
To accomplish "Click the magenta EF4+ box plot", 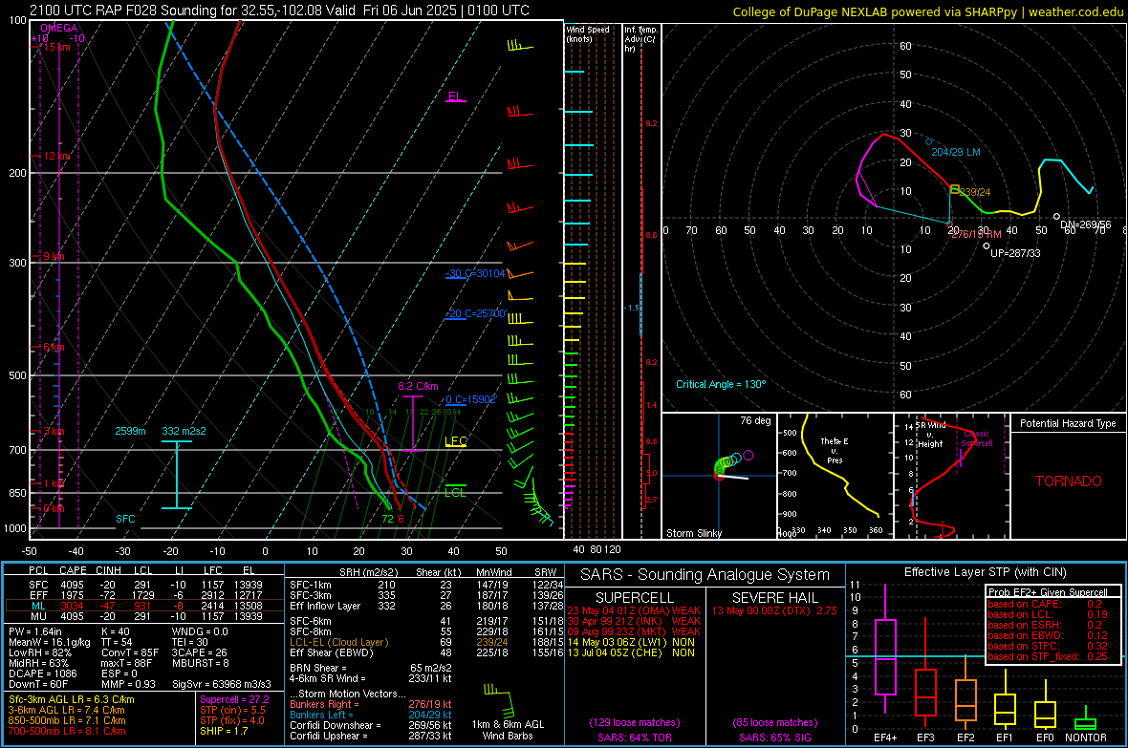I will (885, 648).
